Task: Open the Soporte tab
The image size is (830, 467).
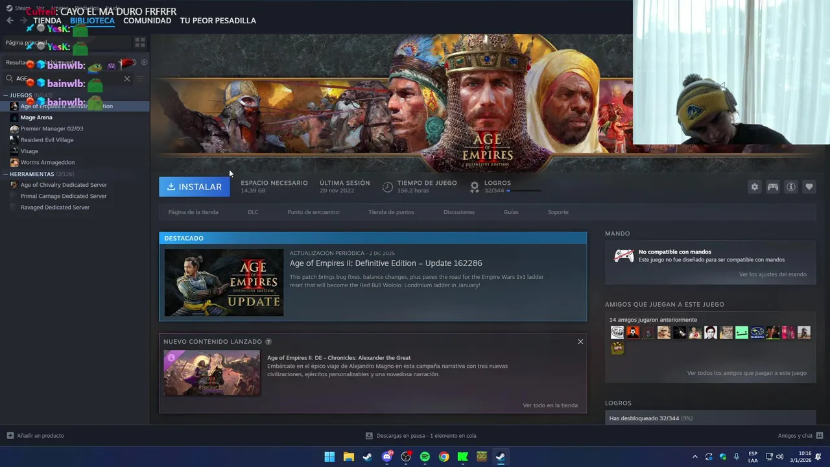Action: click(x=558, y=212)
